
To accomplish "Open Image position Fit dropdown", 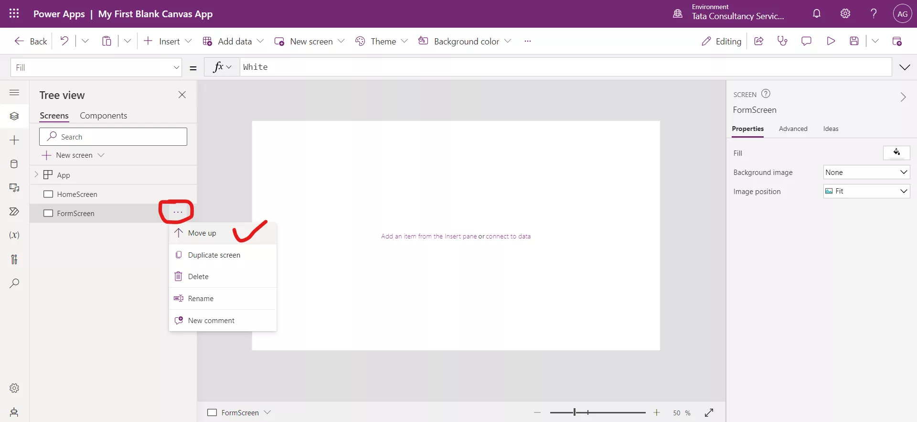I will (866, 191).
